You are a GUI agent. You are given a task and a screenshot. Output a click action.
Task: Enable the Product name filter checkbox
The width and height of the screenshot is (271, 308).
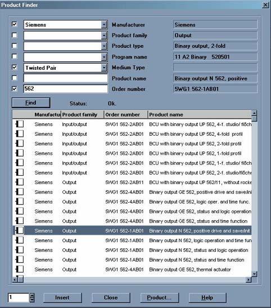(x=14, y=78)
